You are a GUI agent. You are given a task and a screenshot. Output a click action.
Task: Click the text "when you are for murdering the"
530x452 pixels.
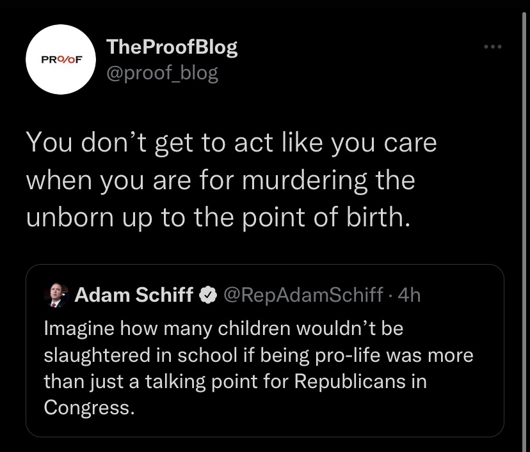(220, 180)
